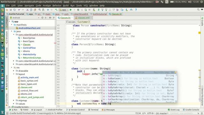The image size is (204, 115).
Task: Click the Stop toolbar icon
Action: pos(89,10)
